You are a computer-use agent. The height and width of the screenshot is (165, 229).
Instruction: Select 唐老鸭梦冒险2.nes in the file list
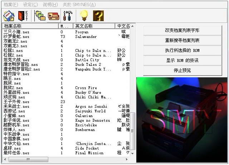tap(22, 69)
